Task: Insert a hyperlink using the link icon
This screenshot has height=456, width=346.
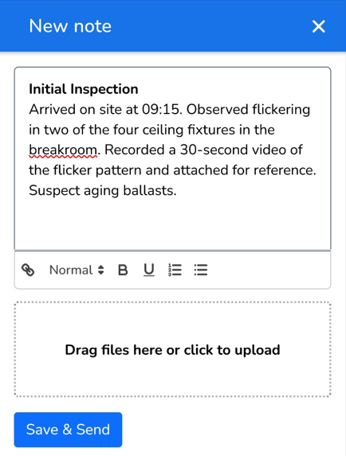Action: [28, 270]
